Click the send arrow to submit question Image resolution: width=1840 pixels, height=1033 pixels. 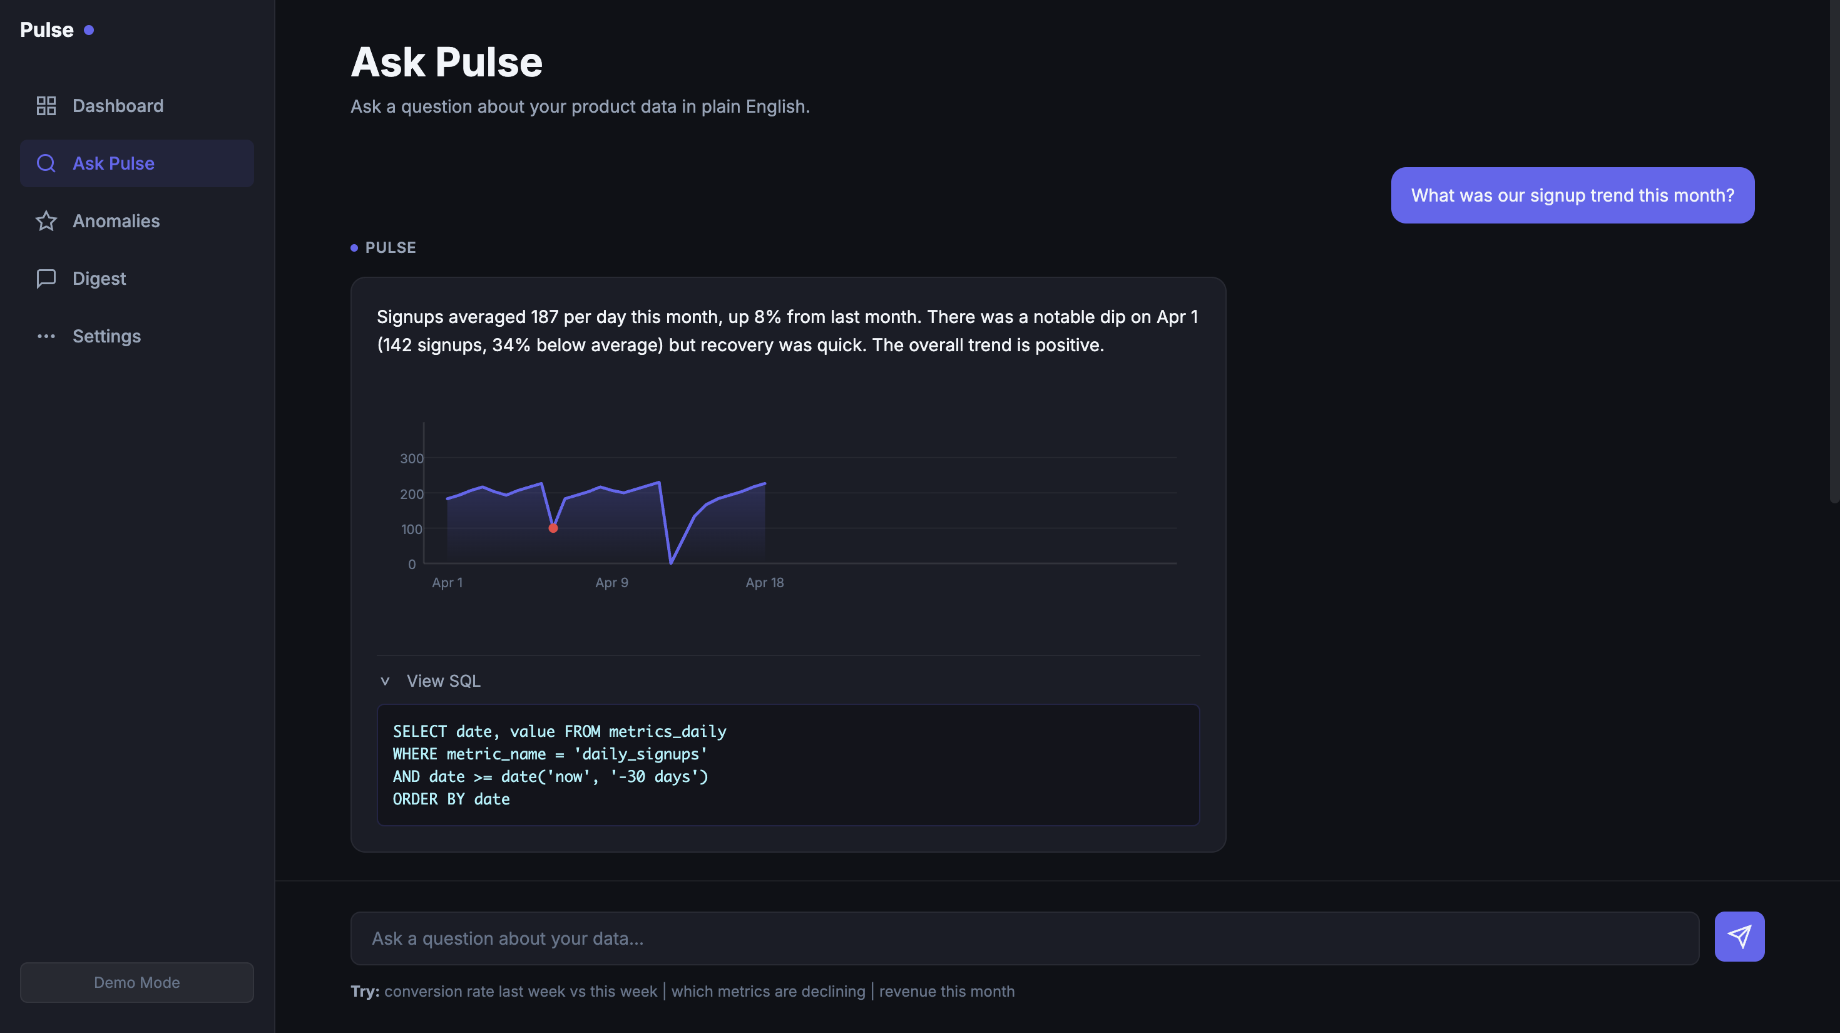coord(1740,936)
